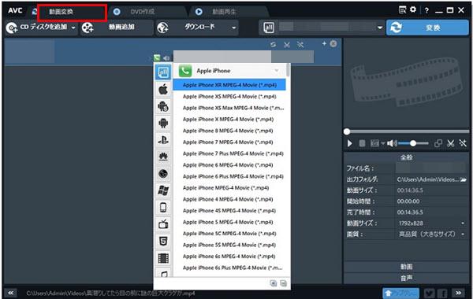This screenshot has width=473, height=299.
Task: Choose the TV category icon
Action: coord(163,224)
